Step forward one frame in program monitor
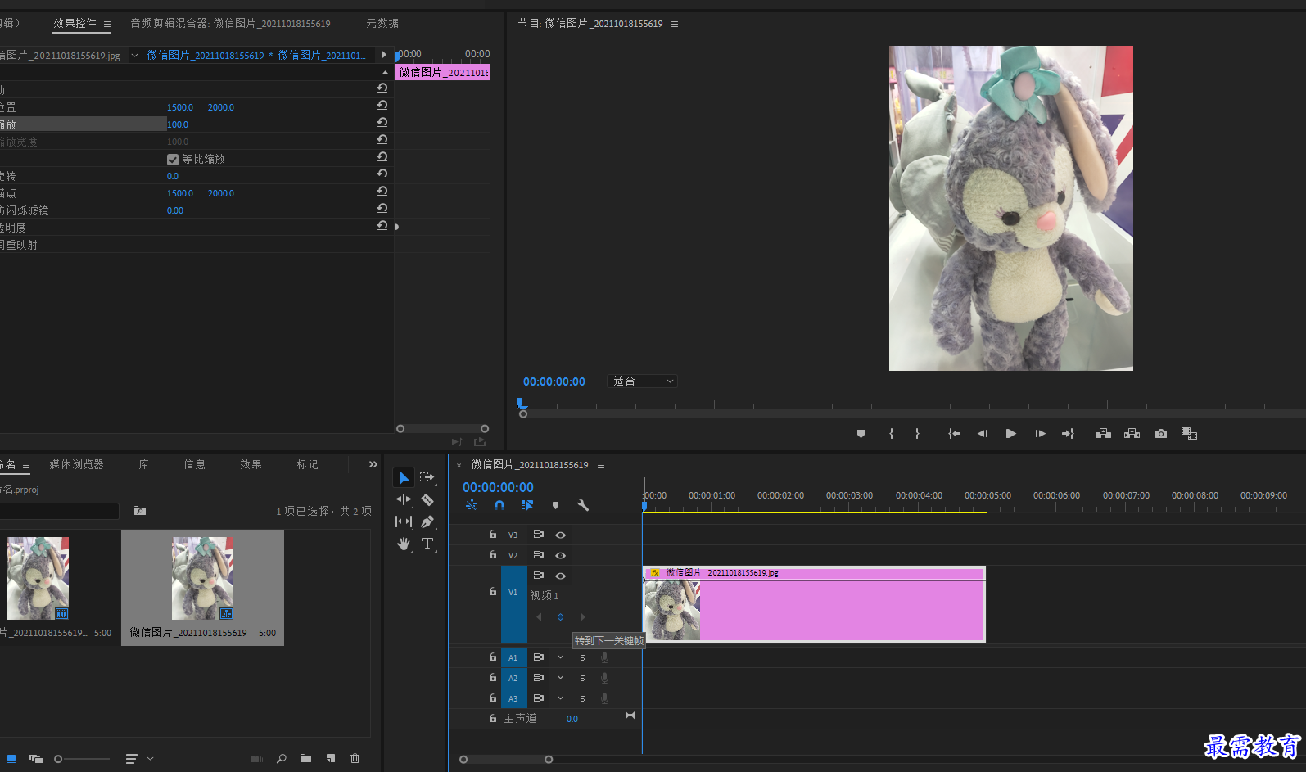Image resolution: width=1306 pixels, height=772 pixels. click(x=1040, y=434)
